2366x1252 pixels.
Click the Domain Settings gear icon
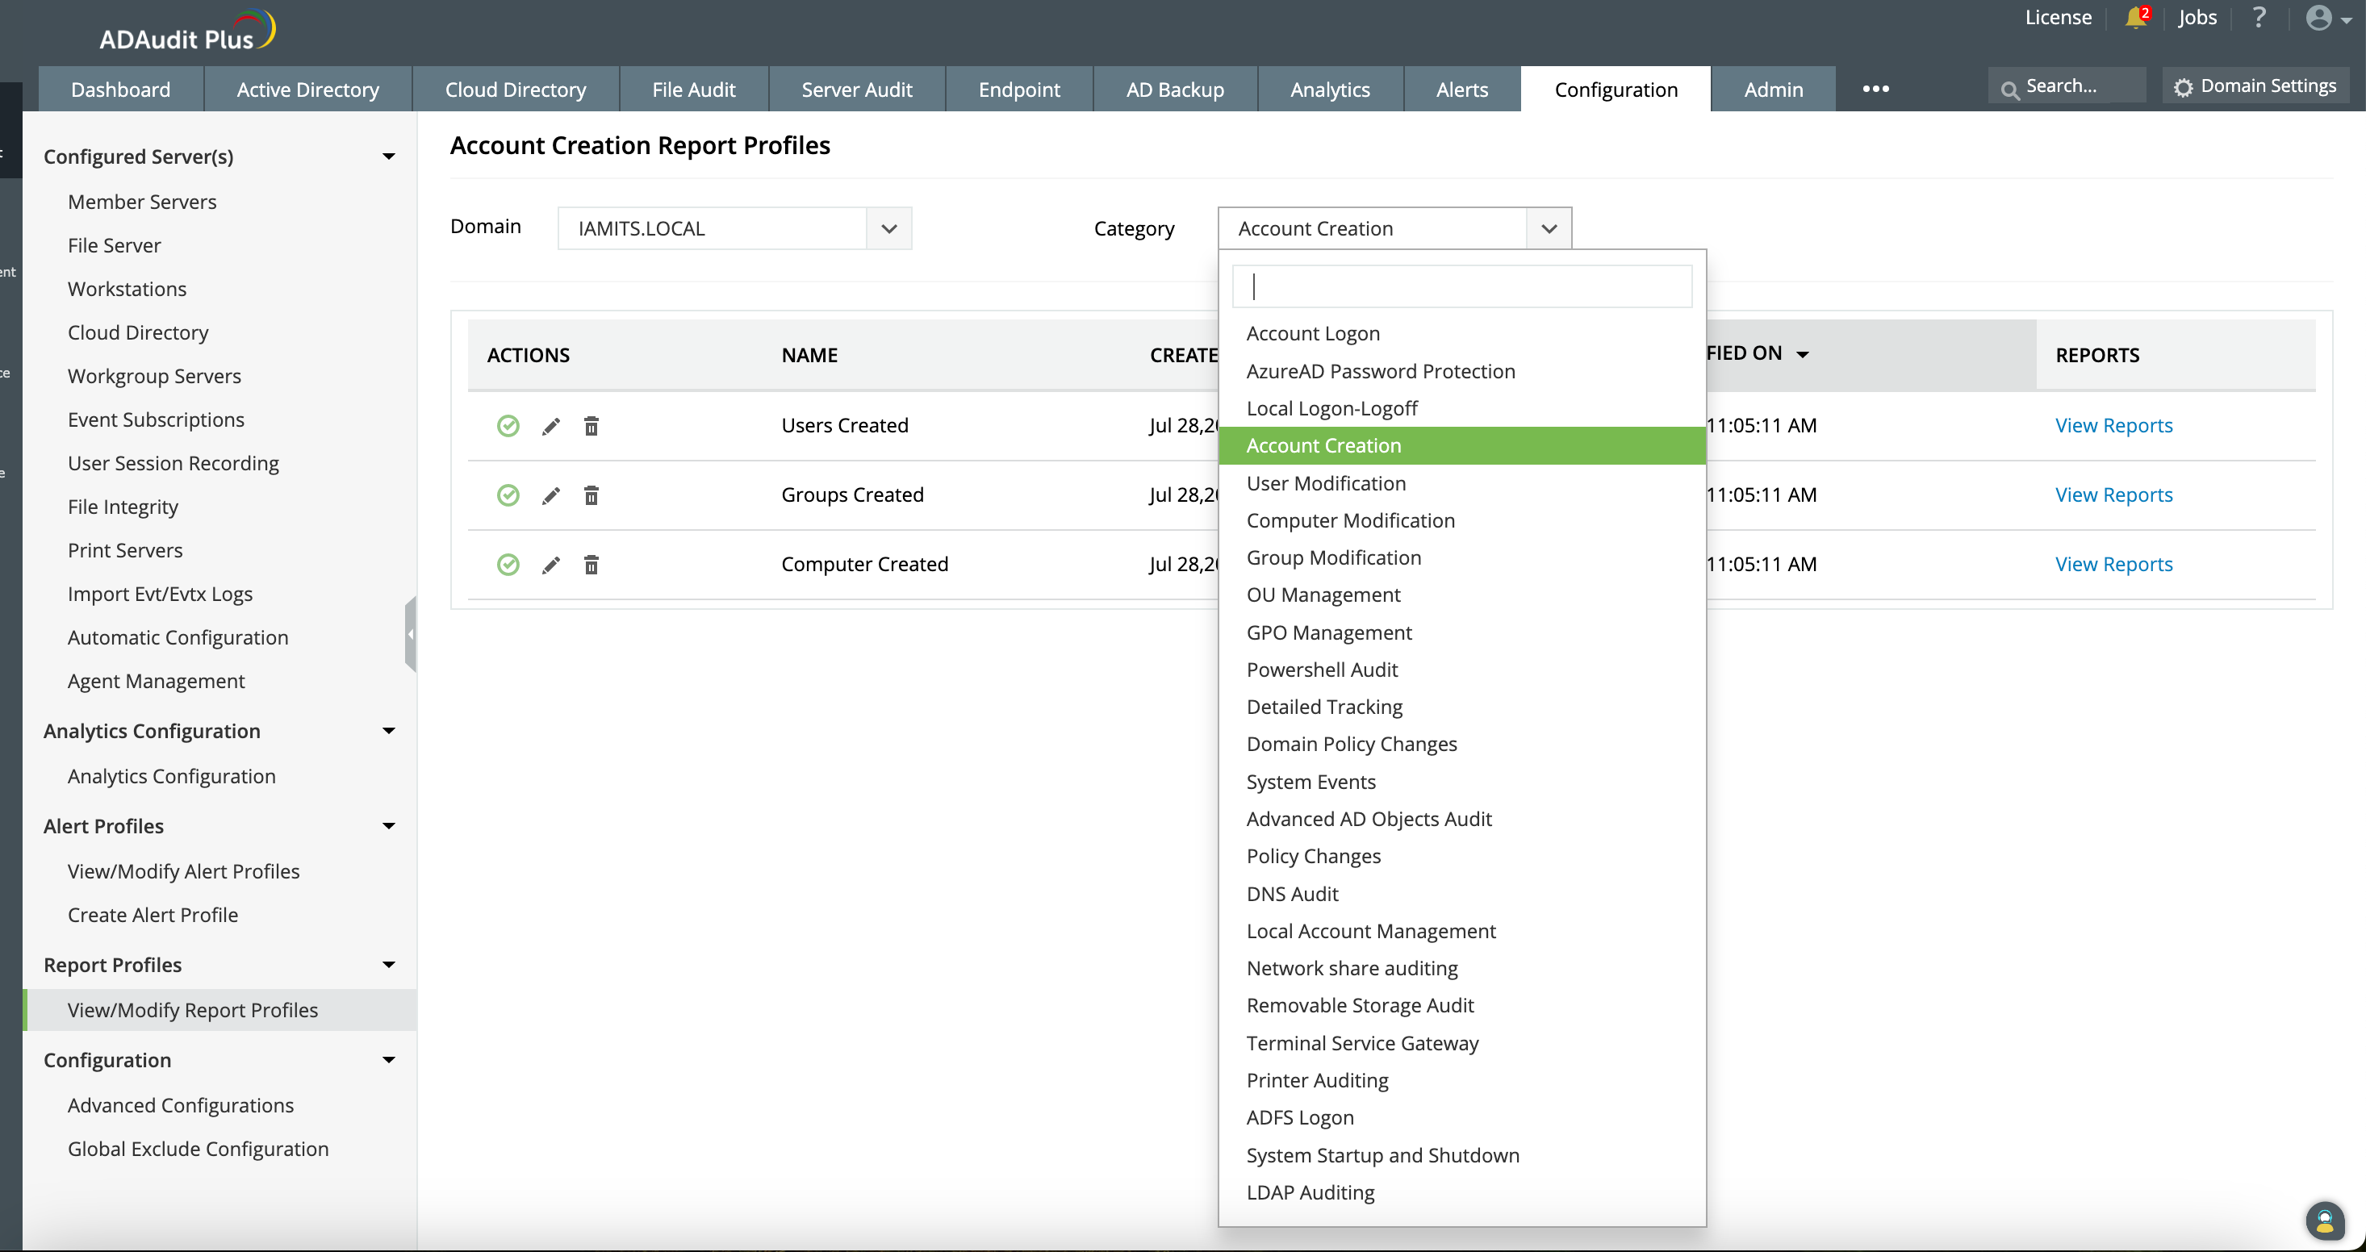coord(2183,87)
